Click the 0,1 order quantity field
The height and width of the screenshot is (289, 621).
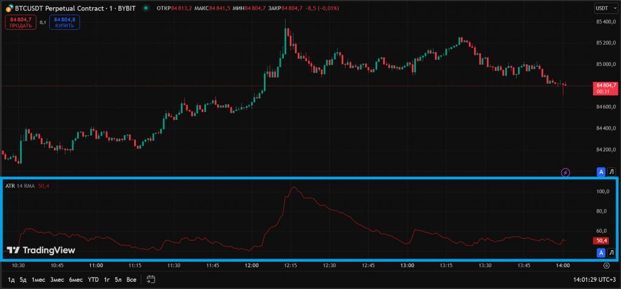point(42,22)
